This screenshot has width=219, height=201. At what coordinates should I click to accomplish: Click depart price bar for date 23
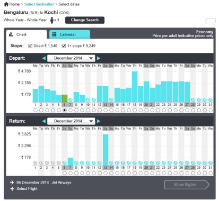(x=164, y=92)
